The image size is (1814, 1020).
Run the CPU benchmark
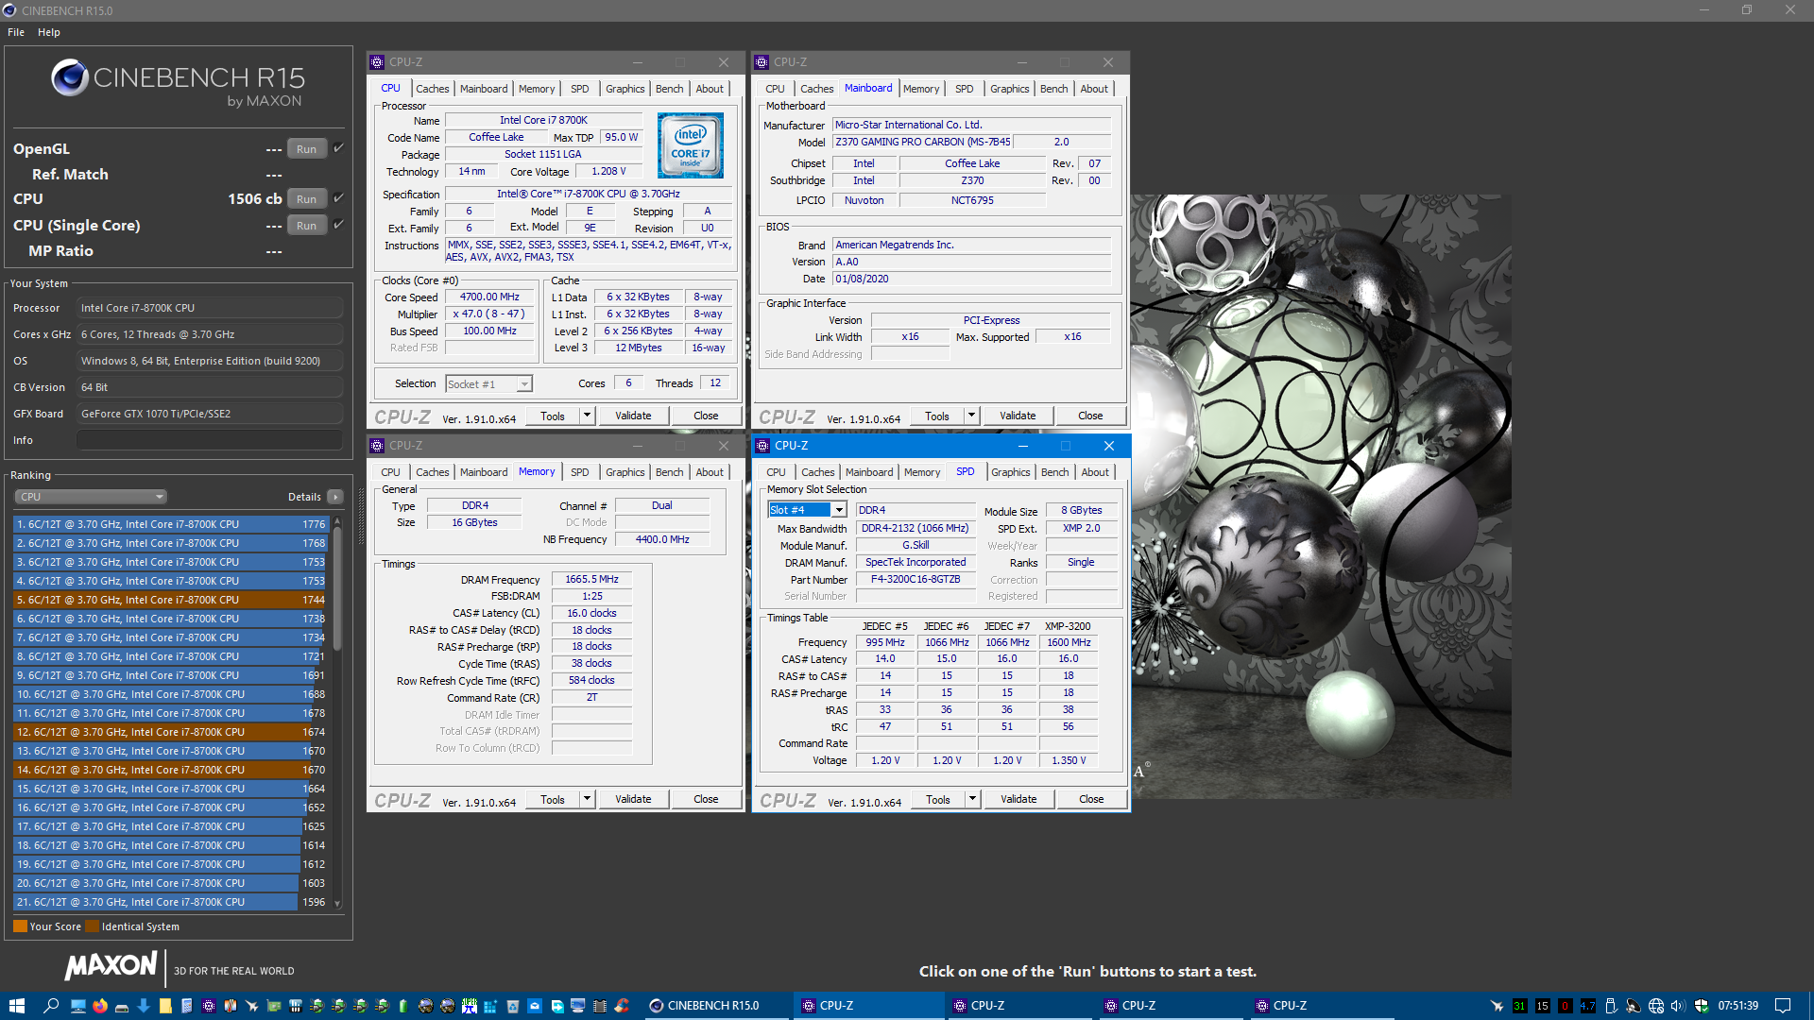[306, 199]
